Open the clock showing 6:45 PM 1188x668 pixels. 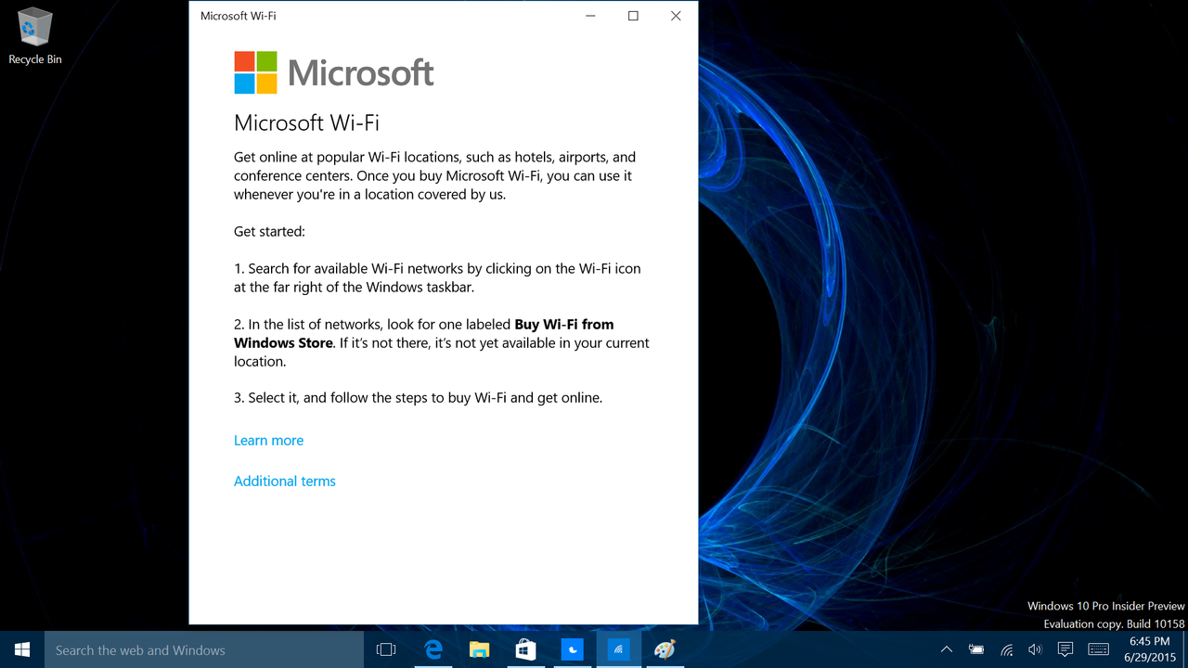[x=1150, y=649]
